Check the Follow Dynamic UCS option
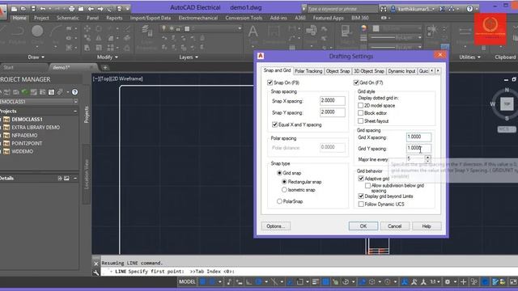Viewport: 518px width, 291px height. (x=361, y=205)
